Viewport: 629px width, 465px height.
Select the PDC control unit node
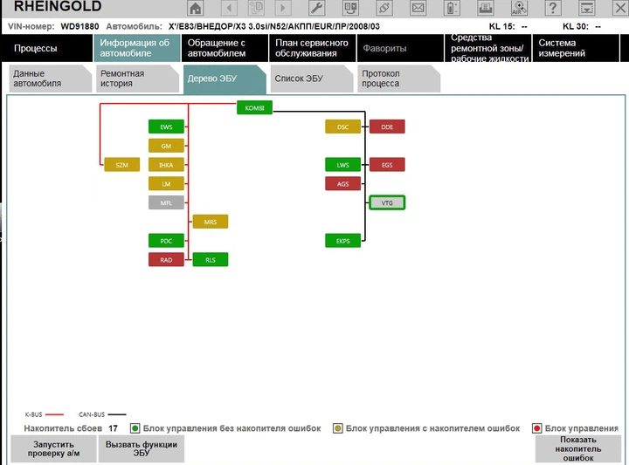(166, 241)
